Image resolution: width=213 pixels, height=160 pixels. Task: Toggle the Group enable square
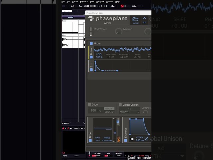91,43
